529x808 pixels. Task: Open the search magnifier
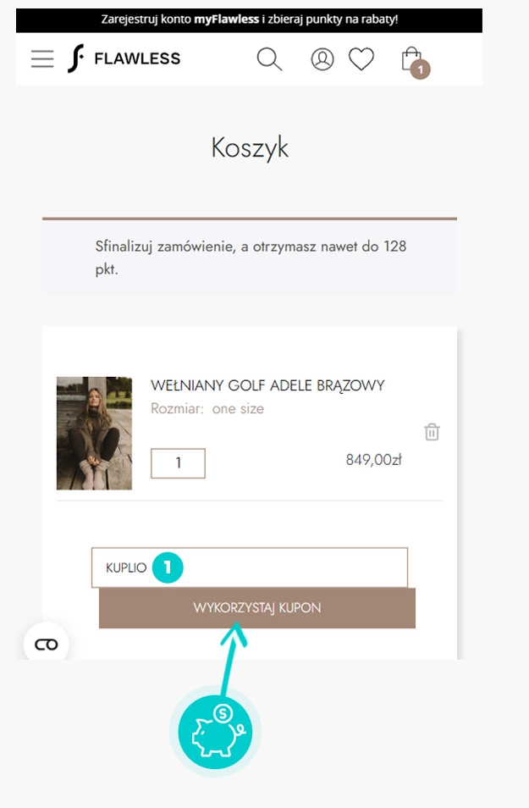(269, 59)
